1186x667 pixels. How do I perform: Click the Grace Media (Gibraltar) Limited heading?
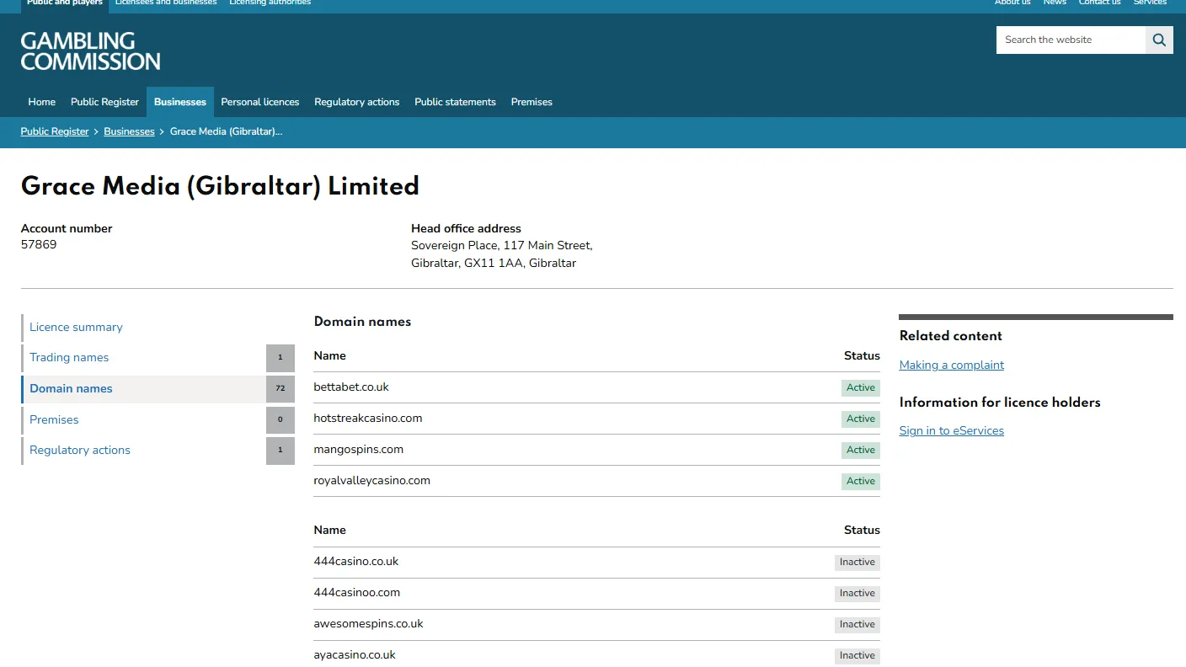pos(220,186)
